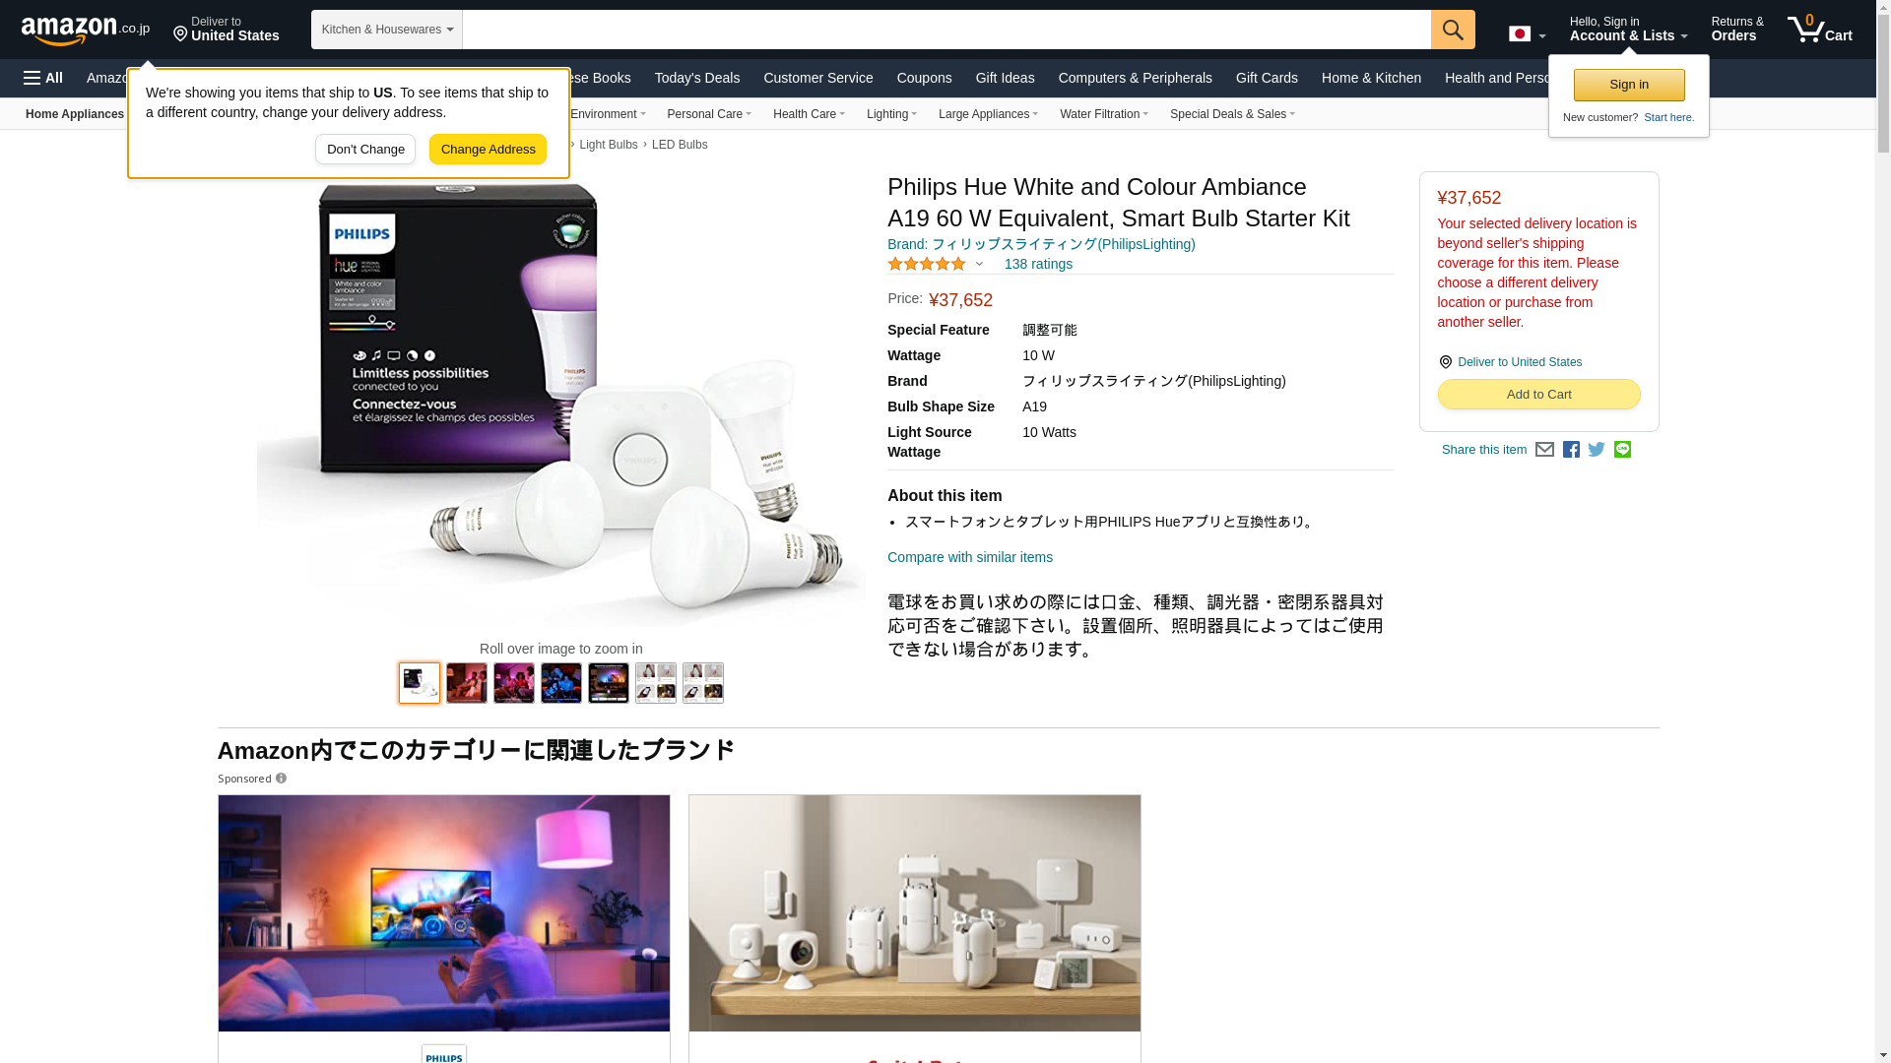Click the Add to Cart button

click(x=1538, y=395)
